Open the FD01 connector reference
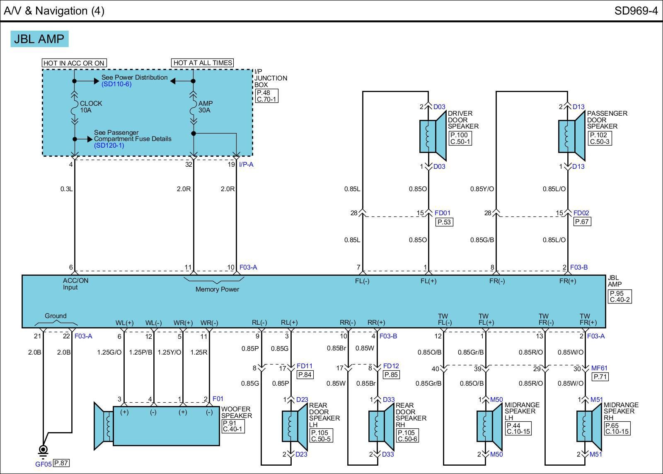This screenshot has height=474, width=663. pyautogui.click(x=442, y=213)
